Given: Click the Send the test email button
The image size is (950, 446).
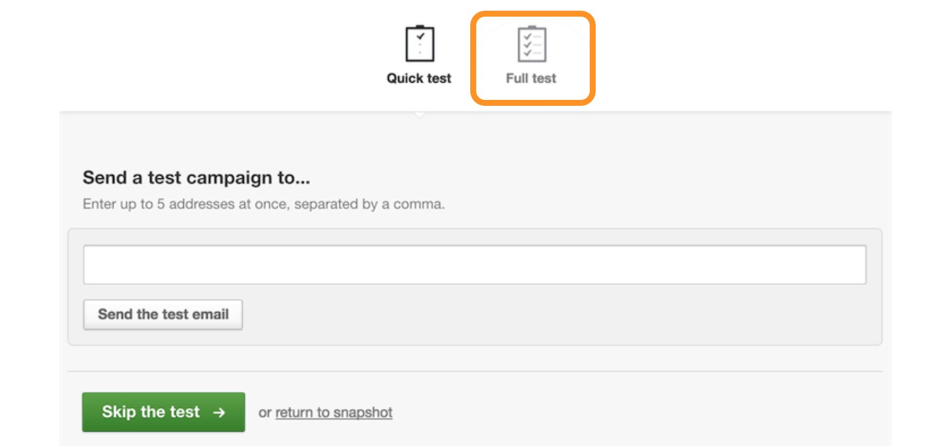Looking at the screenshot, I should click(163, 315).
